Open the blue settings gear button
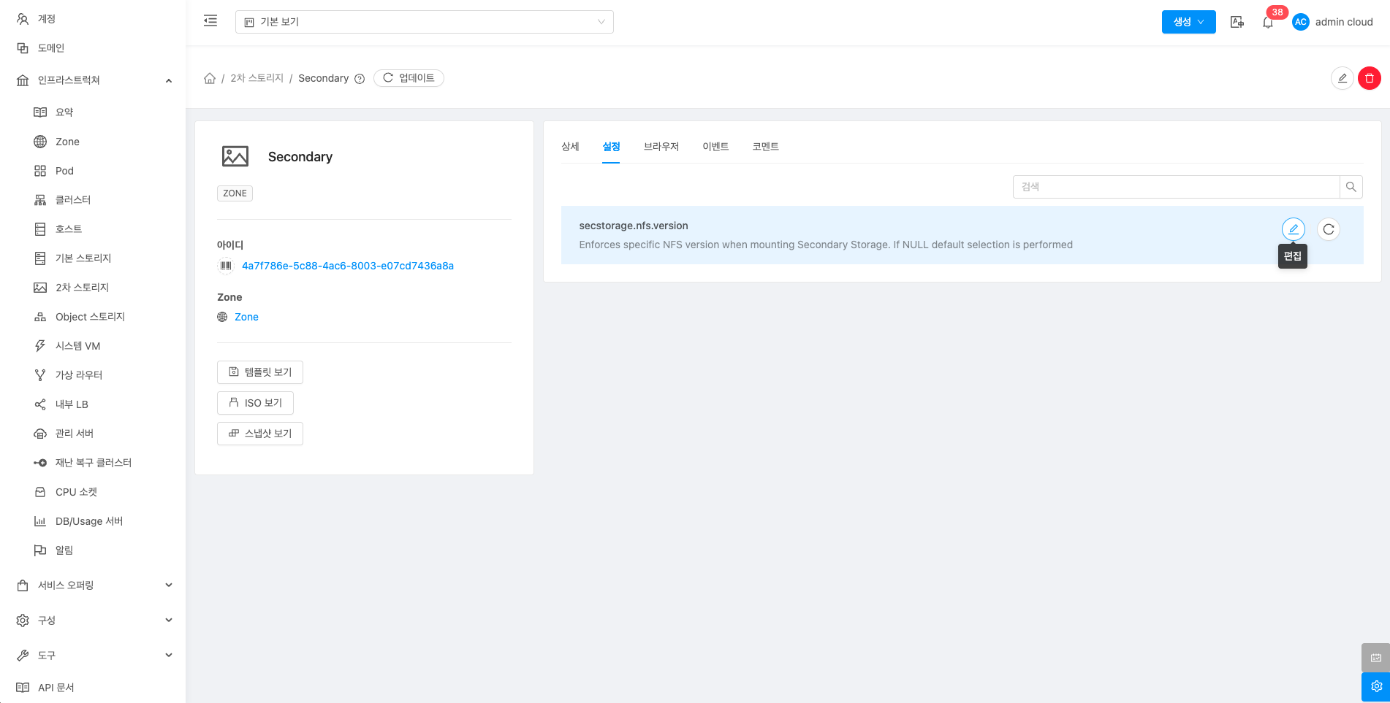Screen dimensions: 1390x703 tap(1375, 686)
